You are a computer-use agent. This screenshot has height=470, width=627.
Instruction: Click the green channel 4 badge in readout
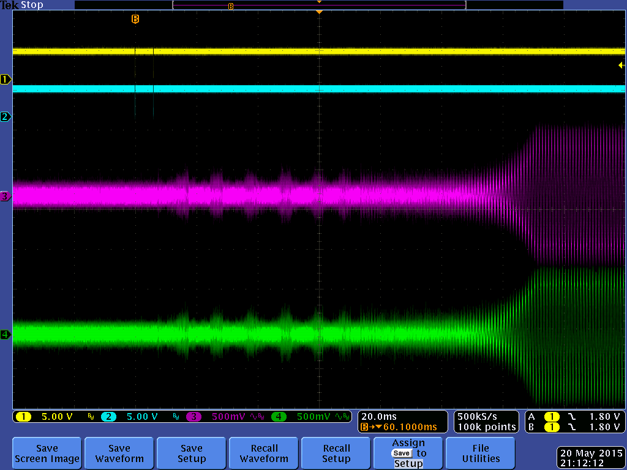279,417
